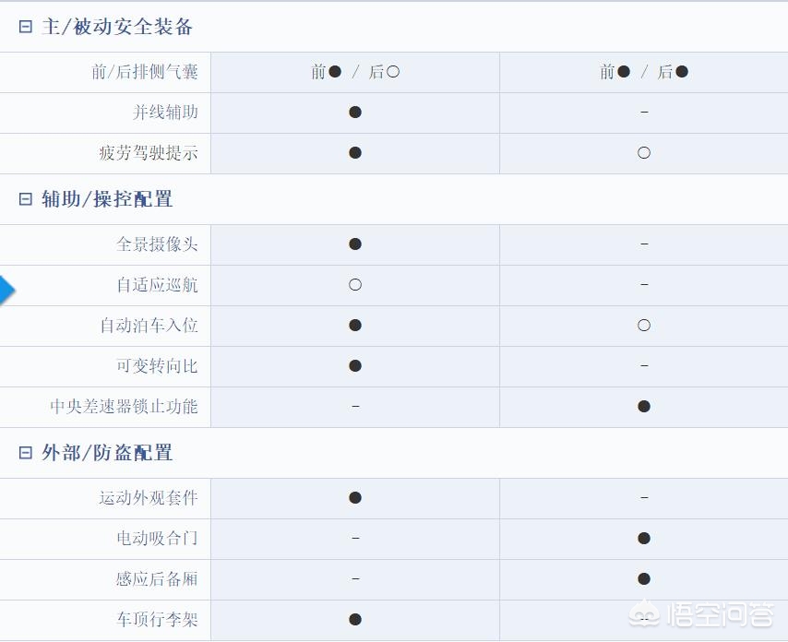Collapse the 主/被动安全装备 section
The height and width of the screenshot is (642, 788).
(x=25, y=27)
